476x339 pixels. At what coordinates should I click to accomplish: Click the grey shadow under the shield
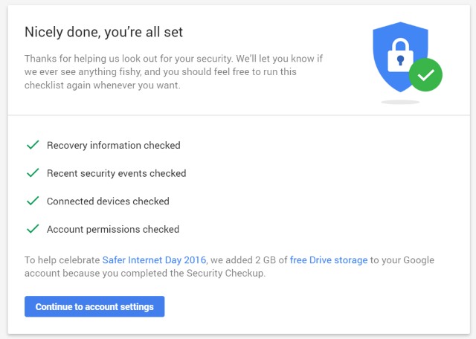[x=400, y=101]
